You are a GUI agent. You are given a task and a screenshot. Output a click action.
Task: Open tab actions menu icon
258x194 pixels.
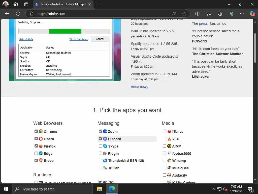(26, 4)
